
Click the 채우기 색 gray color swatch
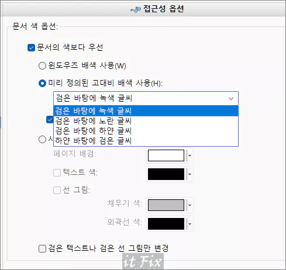pos(166,205)
